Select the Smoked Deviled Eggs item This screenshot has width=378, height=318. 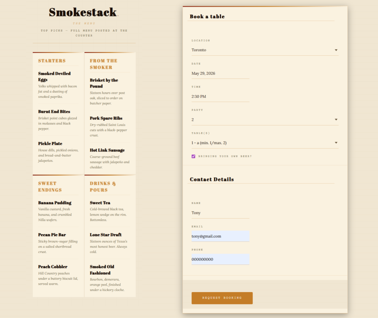pyautogui.click(x=55, y=76)
